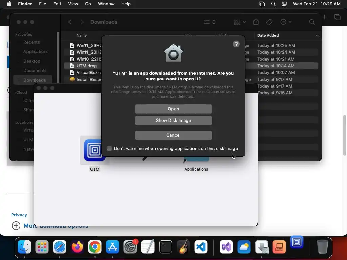
Task: Click the Finder Share icon
Action: [256, 22]
